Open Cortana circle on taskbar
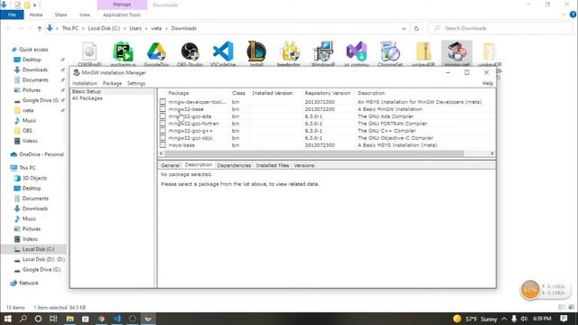 pyautogui.click(x=38, y=319)
